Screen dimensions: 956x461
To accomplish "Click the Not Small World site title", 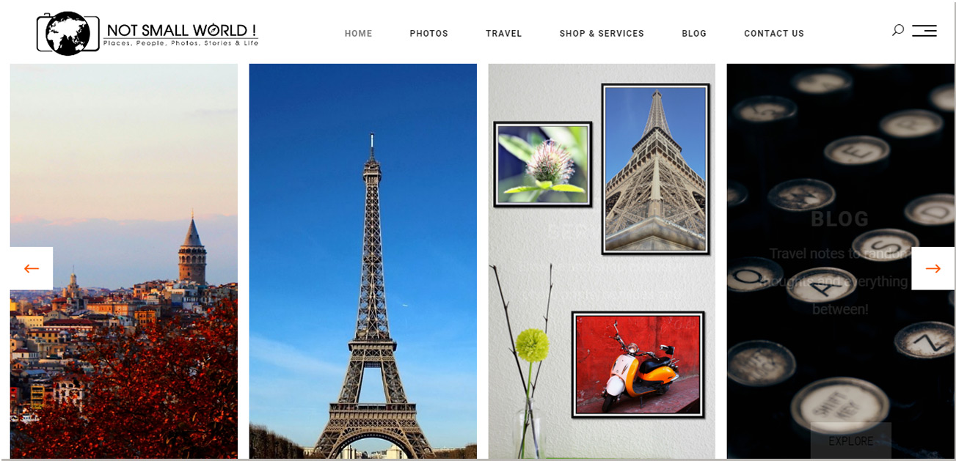I will (x=180, y=31).
